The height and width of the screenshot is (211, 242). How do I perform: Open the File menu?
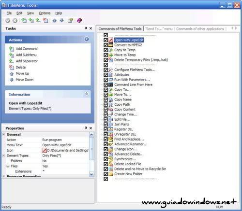[x=9, y=13]
